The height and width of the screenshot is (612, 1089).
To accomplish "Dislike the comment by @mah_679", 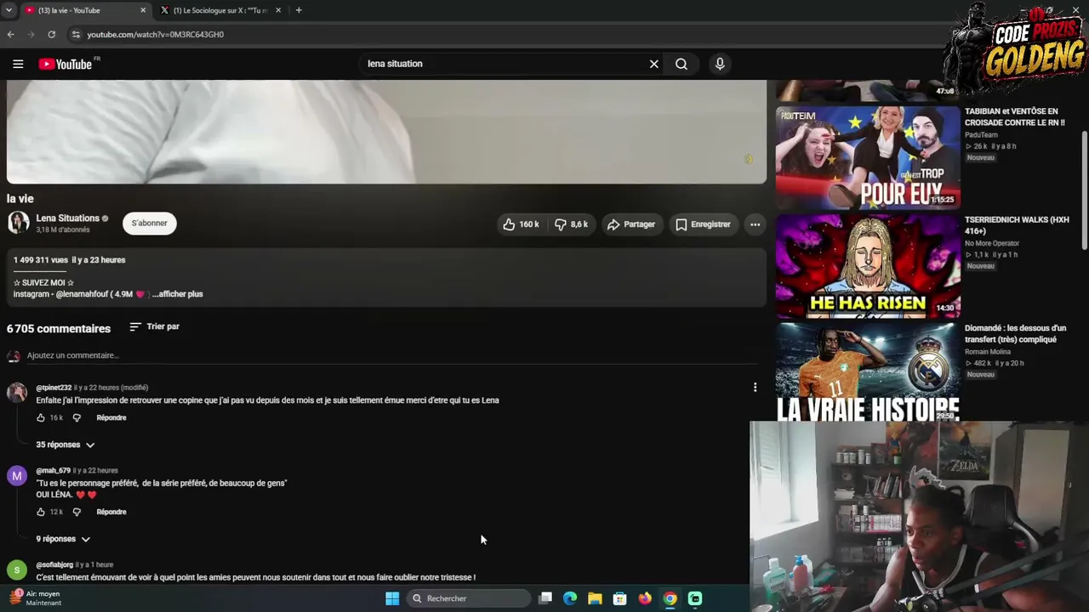I will coord(77,512).
